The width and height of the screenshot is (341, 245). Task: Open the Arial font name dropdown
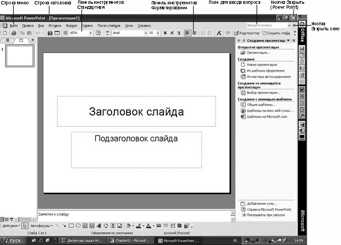pos(146,33)
